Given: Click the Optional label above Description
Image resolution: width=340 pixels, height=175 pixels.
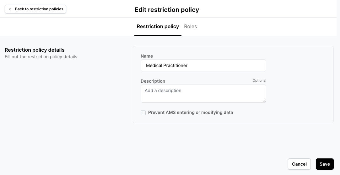Looking at the screenshot, I should coord(259,80).
